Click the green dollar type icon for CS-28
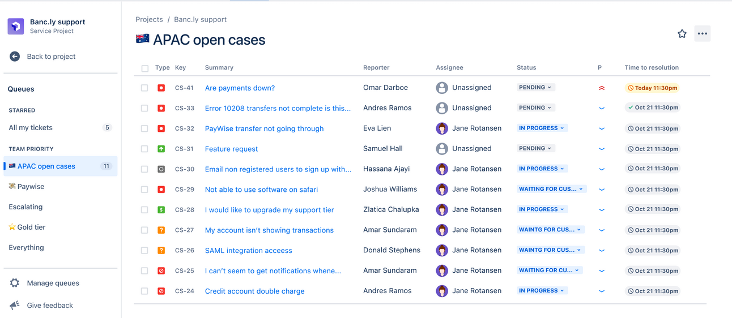 point(161,210)
